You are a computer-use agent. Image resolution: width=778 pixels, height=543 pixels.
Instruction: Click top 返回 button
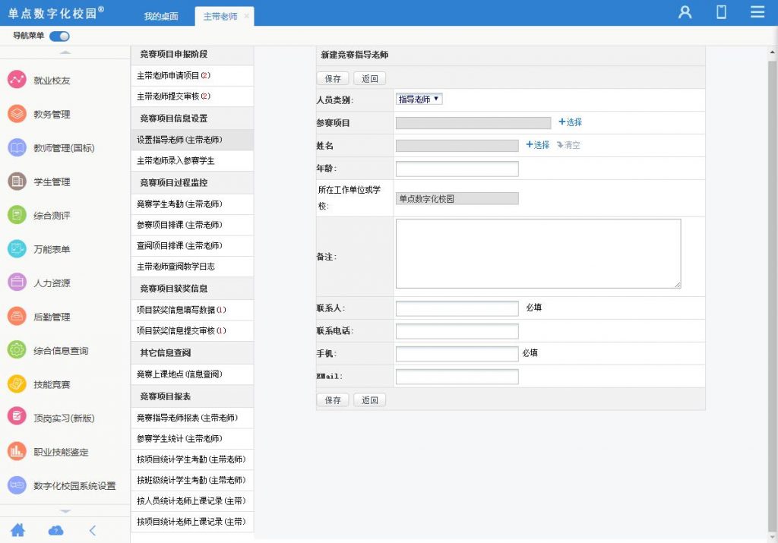pos(370,78)
